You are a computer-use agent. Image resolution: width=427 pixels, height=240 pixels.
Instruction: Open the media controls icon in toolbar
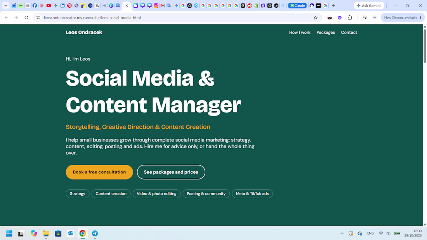click(x=365, y=18)
